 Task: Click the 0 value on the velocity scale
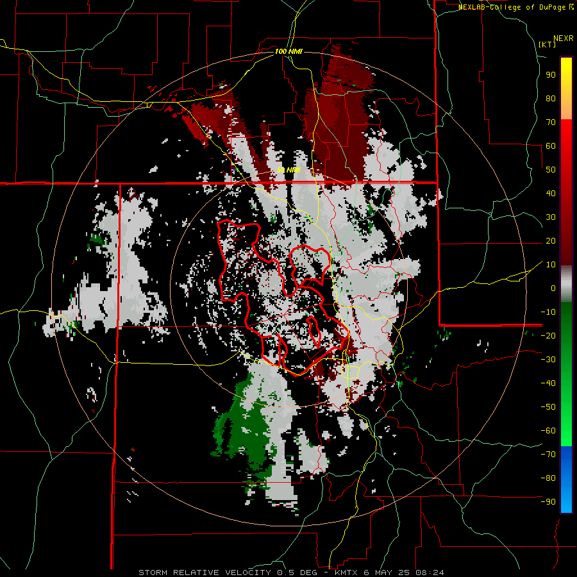553,288
